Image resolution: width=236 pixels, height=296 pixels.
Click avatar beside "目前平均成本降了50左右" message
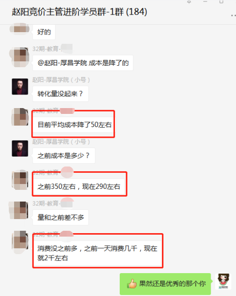[20, 117]
